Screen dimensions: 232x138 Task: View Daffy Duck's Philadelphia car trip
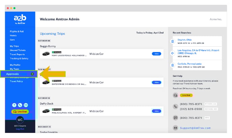point(156,111)
